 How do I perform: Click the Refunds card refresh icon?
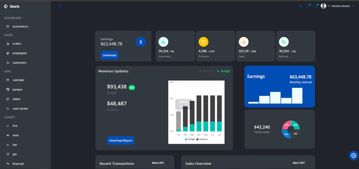284,42
